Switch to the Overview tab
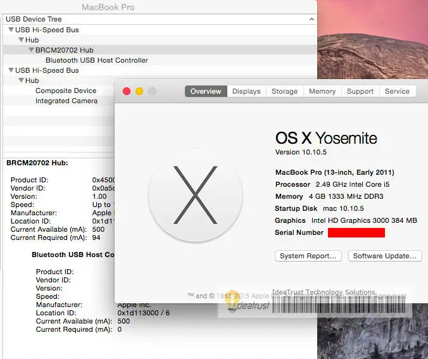Screen dimensions: 428x359 click(x=206, y=91)
